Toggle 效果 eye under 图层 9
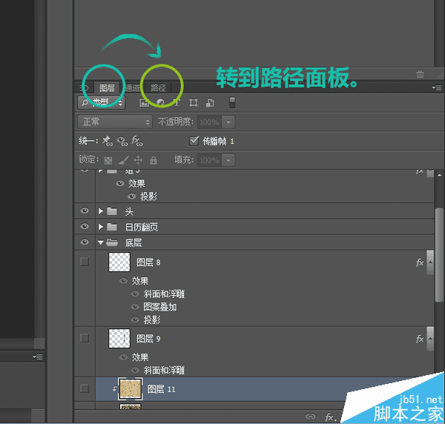 [123, 357]
